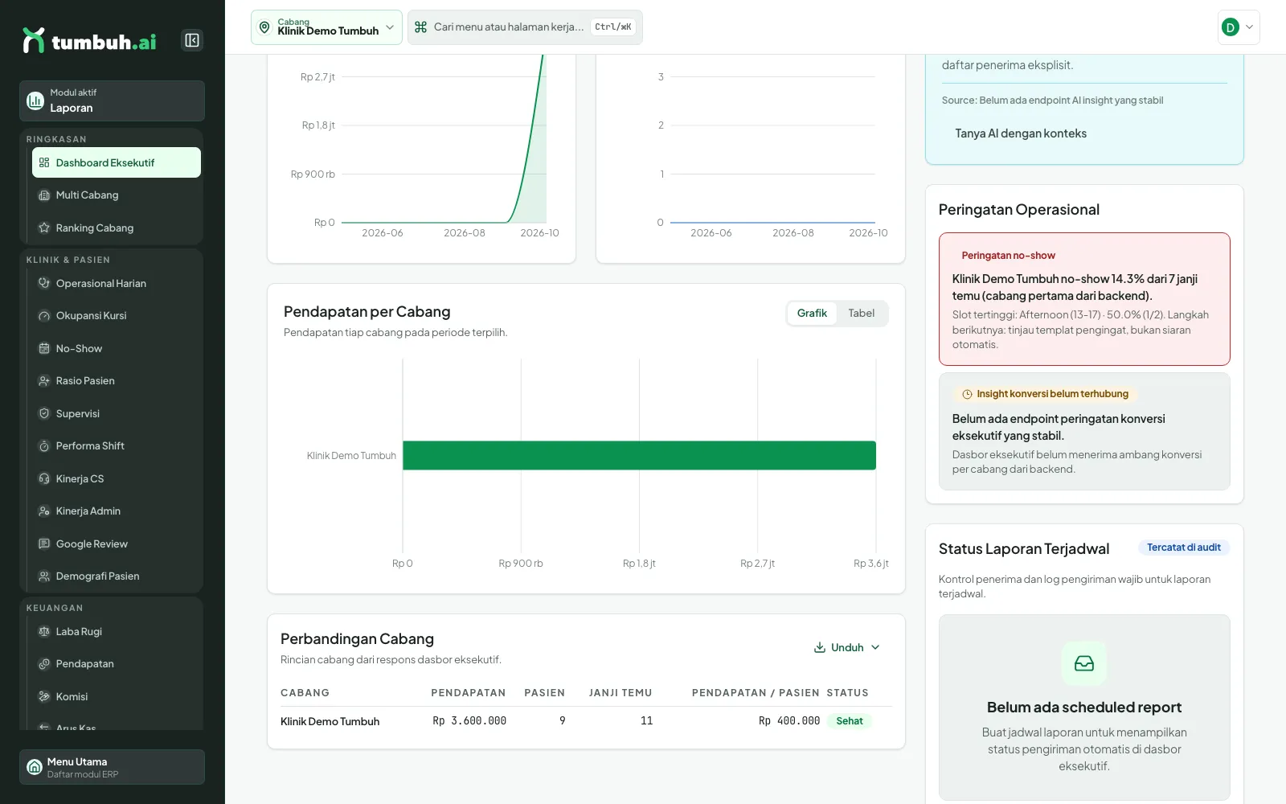The height and width of the screenshot is (804, 1286).
Task: Click the Rp 400.000 pendapatan per pasien cell
Action: click(789, 721)
